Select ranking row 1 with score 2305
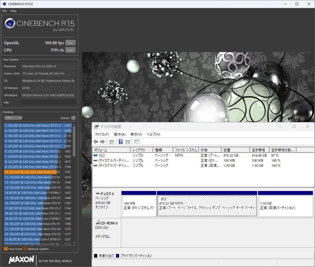The width and height of the screenshot is (315, 267). click(x=38, y=125)
